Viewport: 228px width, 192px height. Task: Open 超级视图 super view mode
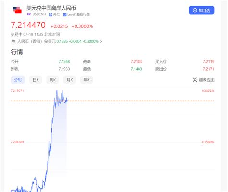[x=203, y=80]
